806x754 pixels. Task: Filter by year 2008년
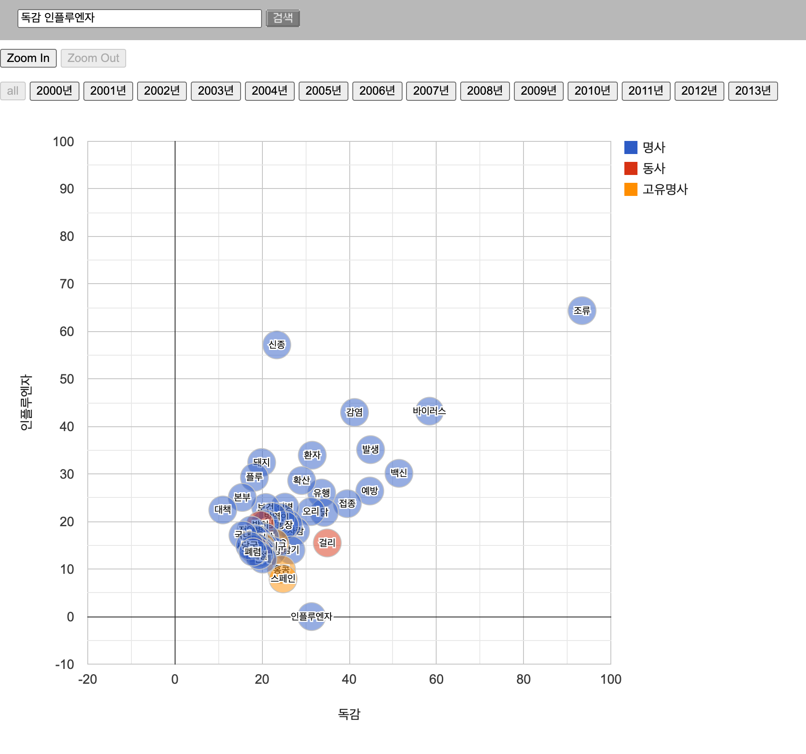tap(485, 91)
